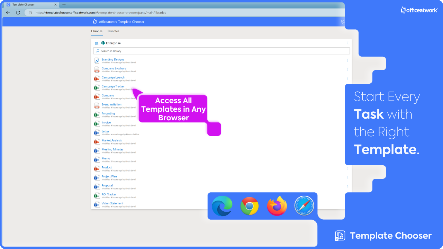The width and height of the screenshot is (443, 249).
Task: Click the SharePoint icon next to Enterprise
Action: 103,43
